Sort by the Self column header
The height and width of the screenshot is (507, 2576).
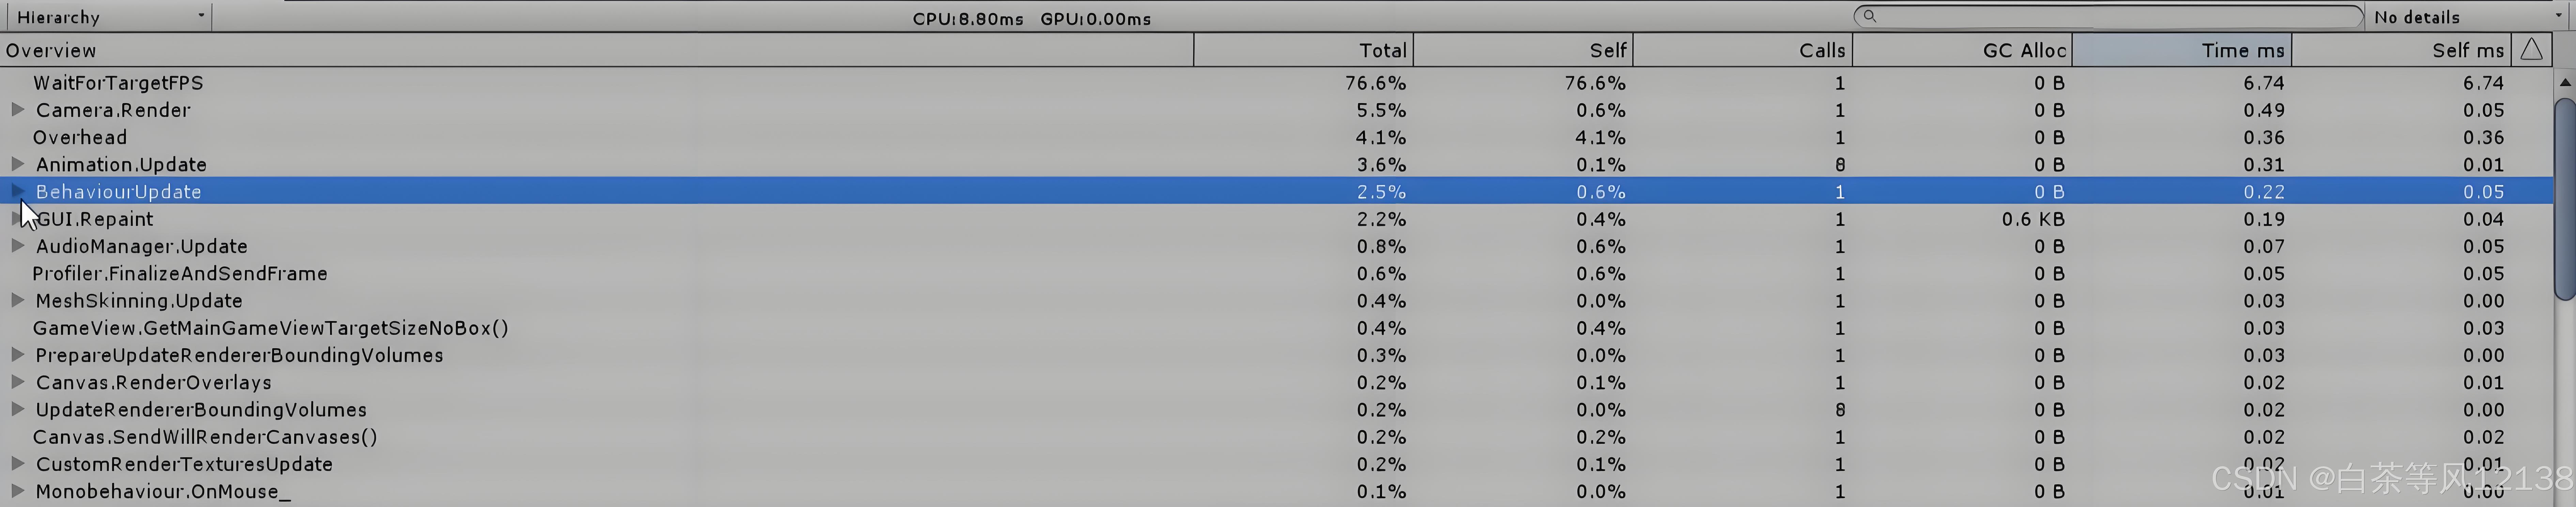pos(1523,50)
